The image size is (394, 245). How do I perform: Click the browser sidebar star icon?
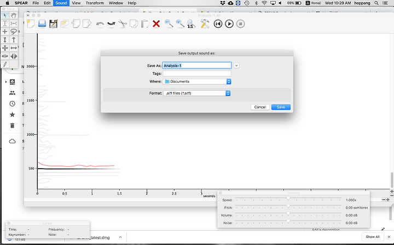(x=12, y=115)
